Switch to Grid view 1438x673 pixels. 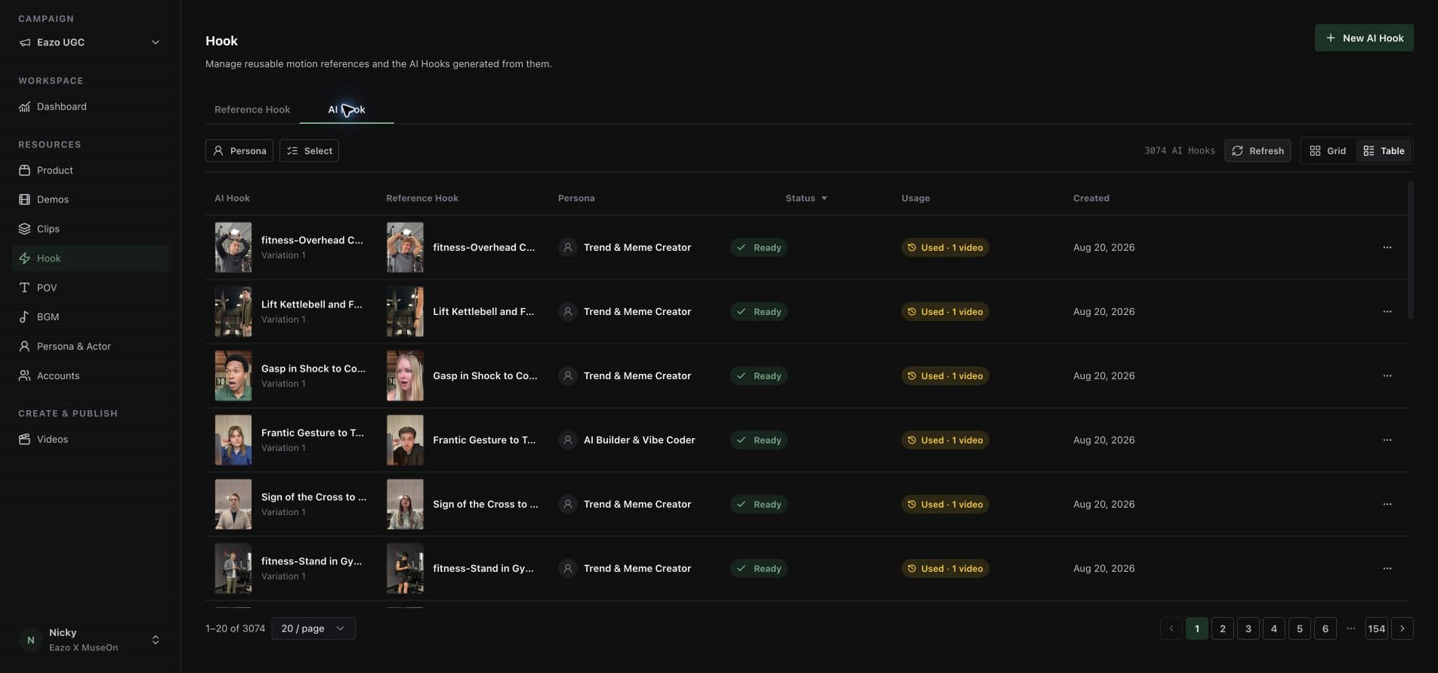tap(1328, 151)
